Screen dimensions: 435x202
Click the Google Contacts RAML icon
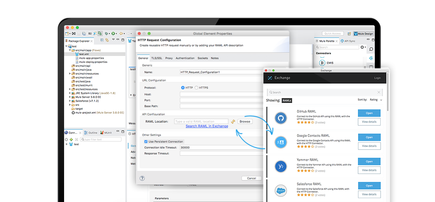(280, 142)
